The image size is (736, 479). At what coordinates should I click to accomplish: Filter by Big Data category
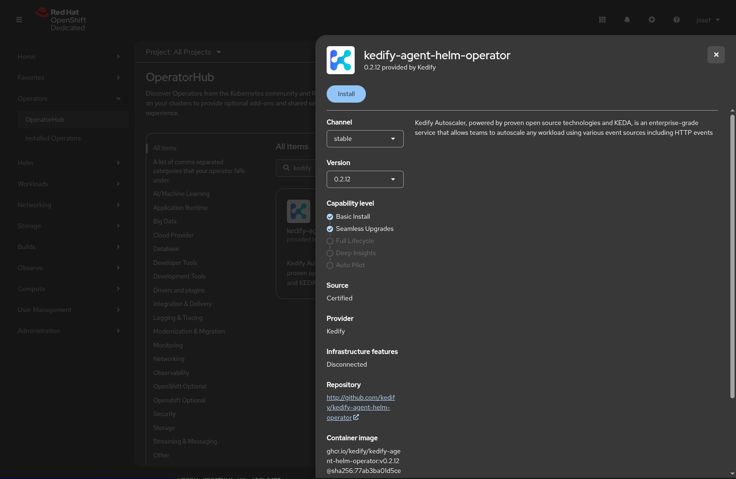point(165,221)
